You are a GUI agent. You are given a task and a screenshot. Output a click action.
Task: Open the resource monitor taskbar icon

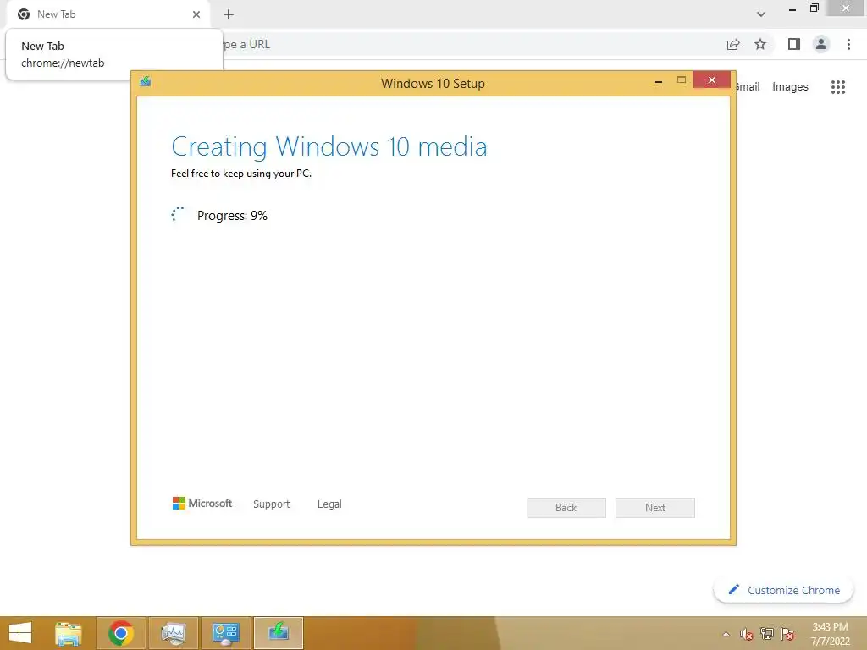coord(173,633)
